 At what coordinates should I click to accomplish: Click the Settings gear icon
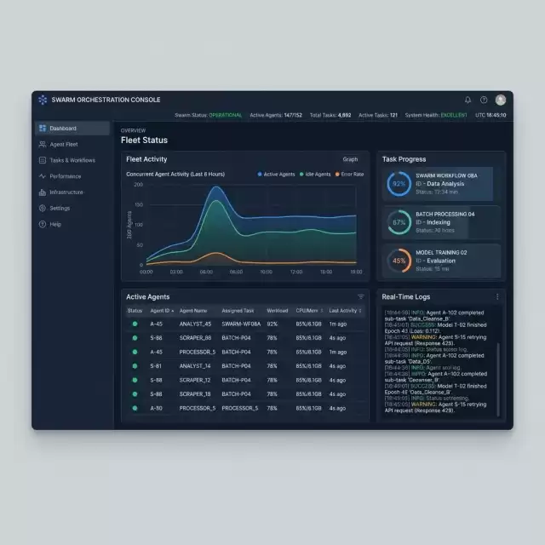coord(43,208)
